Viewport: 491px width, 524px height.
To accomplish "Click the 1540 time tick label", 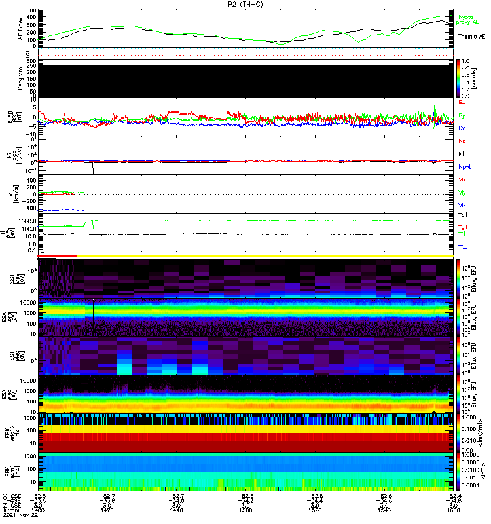I will click(384, 510).
